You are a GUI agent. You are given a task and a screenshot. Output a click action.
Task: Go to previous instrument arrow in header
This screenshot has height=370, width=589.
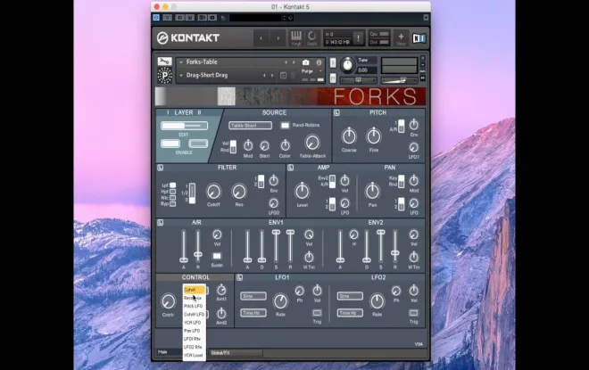click(x=261, y=38)
